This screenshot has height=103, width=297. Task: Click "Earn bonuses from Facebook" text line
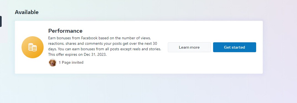(x=73, y=38)
